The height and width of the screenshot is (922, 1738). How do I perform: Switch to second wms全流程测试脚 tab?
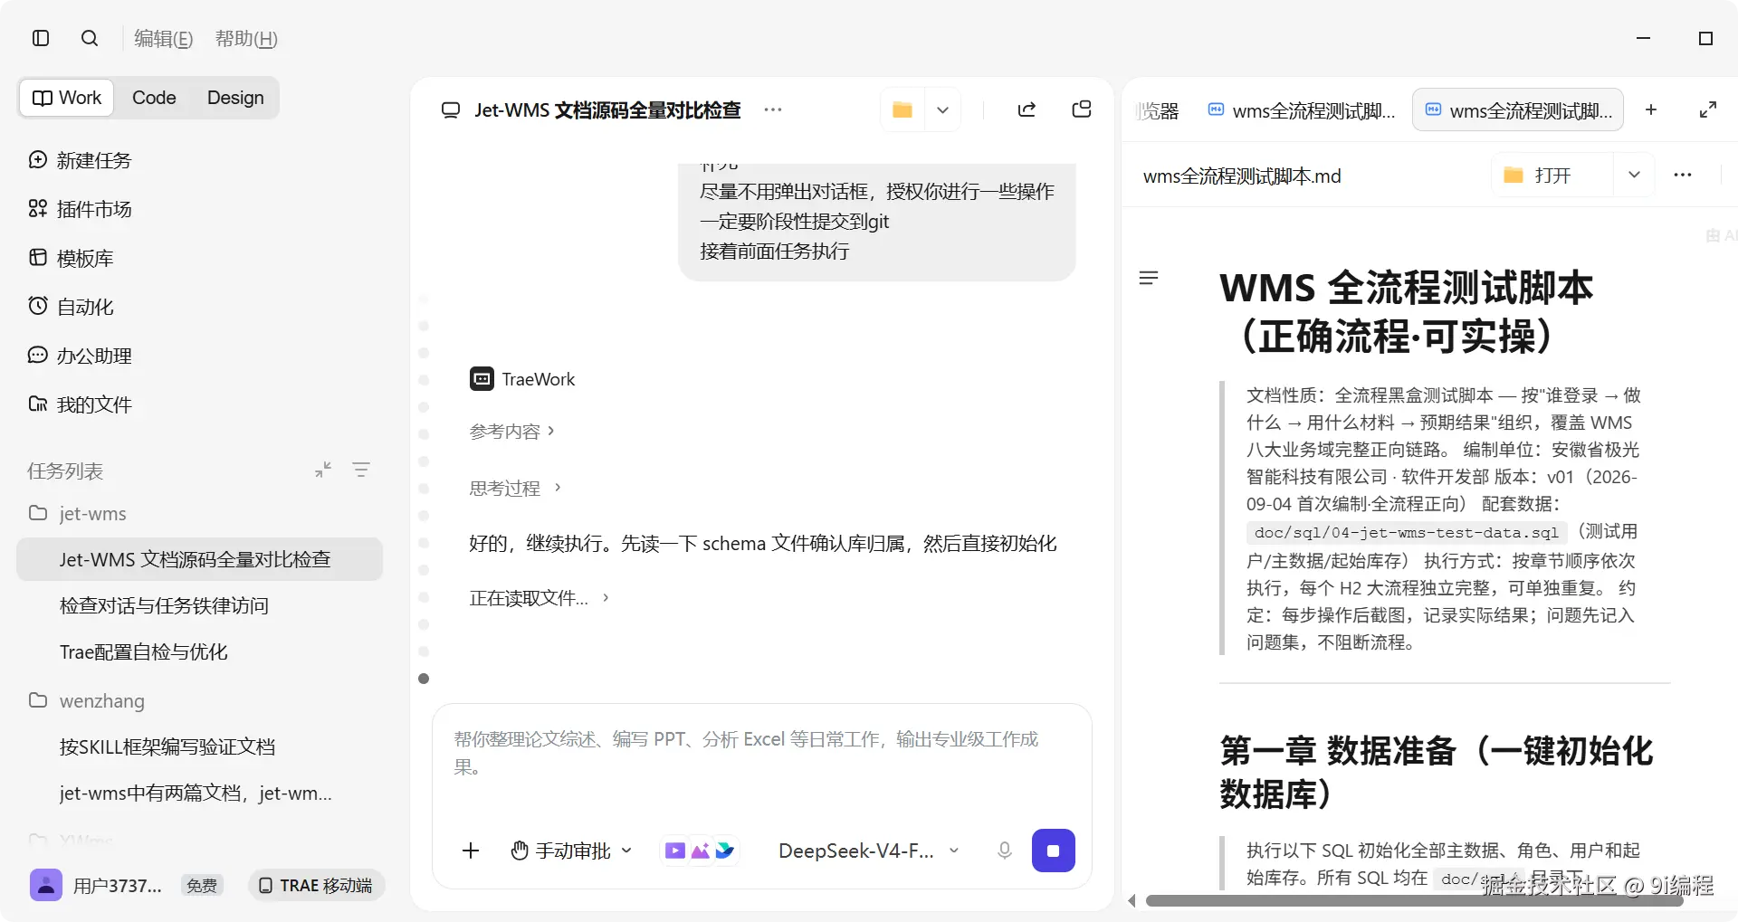pyautogui.click(x=1518, y=110)
